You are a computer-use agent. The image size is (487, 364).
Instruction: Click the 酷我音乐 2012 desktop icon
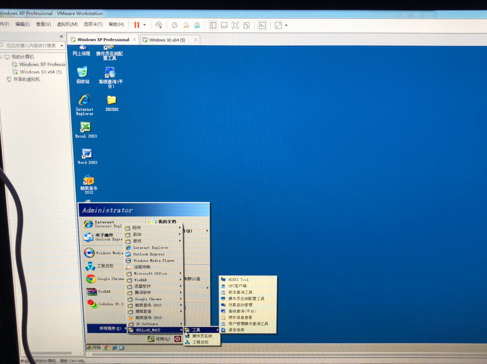pos(89,184)
